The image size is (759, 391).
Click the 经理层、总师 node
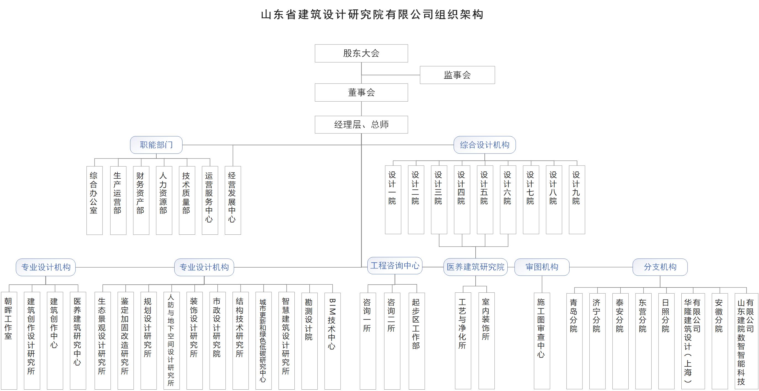[x=361, y=125]
